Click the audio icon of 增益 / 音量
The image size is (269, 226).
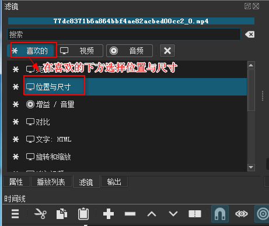[x=30, y=104]
